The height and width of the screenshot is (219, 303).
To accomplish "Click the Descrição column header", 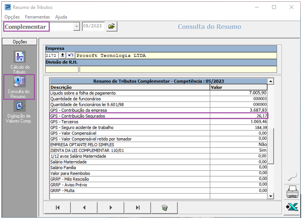I will click(x=130, y=87).
